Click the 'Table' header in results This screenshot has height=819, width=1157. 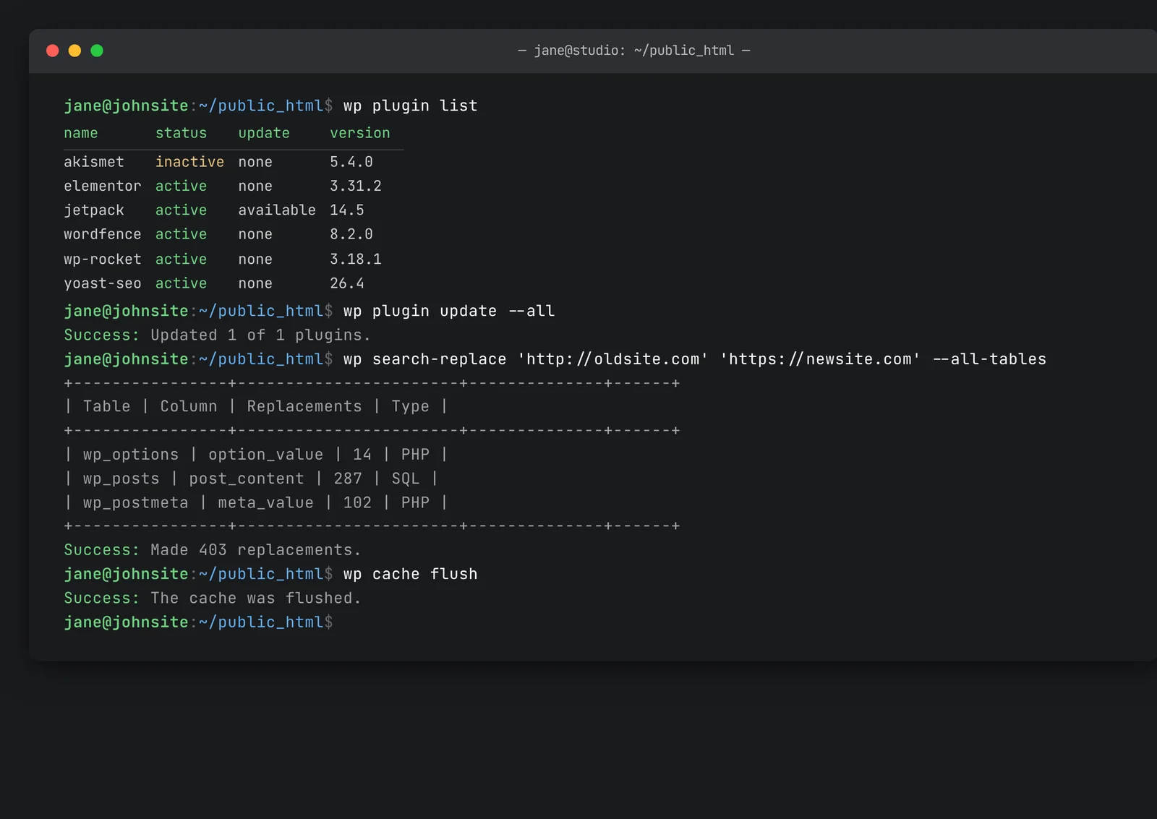[106, 406]
